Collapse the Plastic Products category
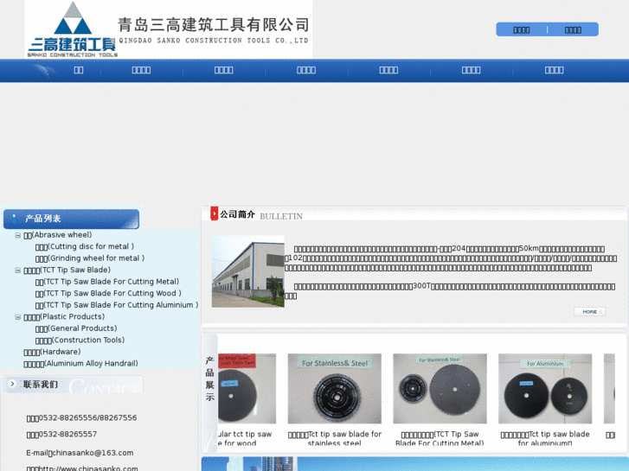629x471 pixels. tap(18, 317)
